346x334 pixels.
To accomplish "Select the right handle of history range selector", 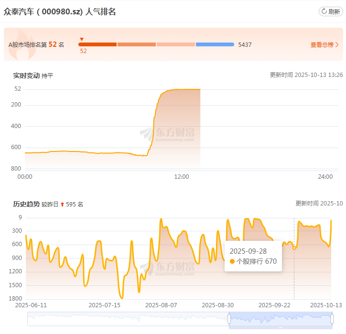I will pyautogui.click(x=332, y=319).
